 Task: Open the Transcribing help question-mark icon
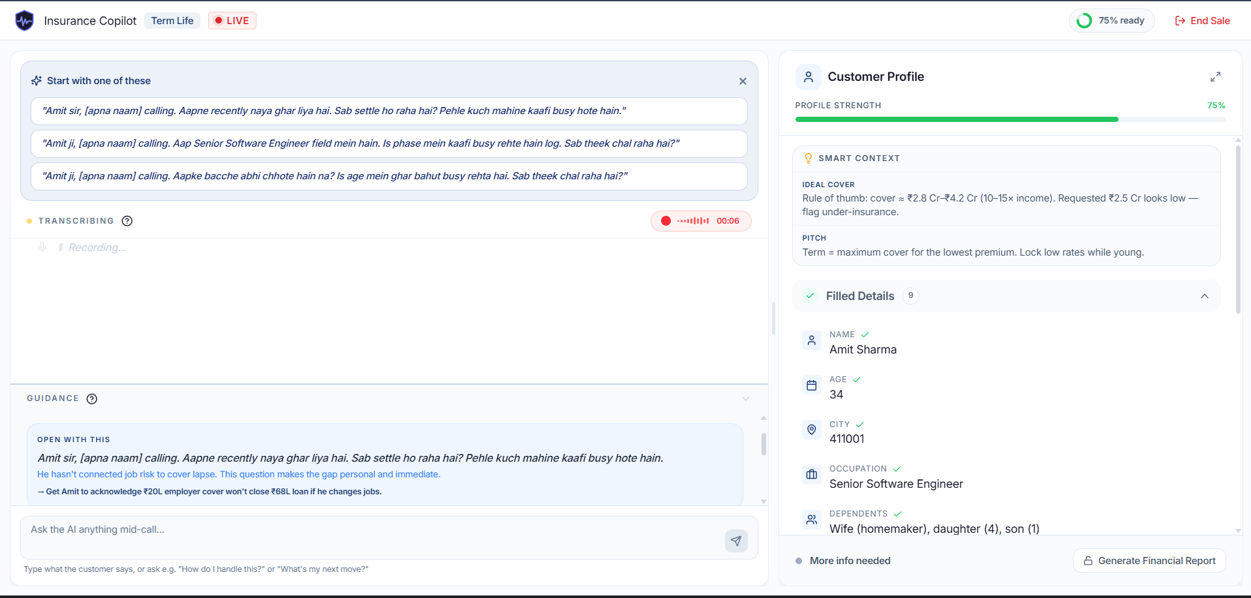[127, 221]
